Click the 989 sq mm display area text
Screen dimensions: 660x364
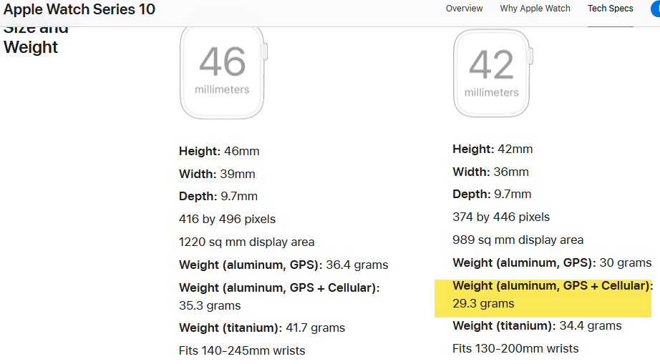tap(518, 240)
